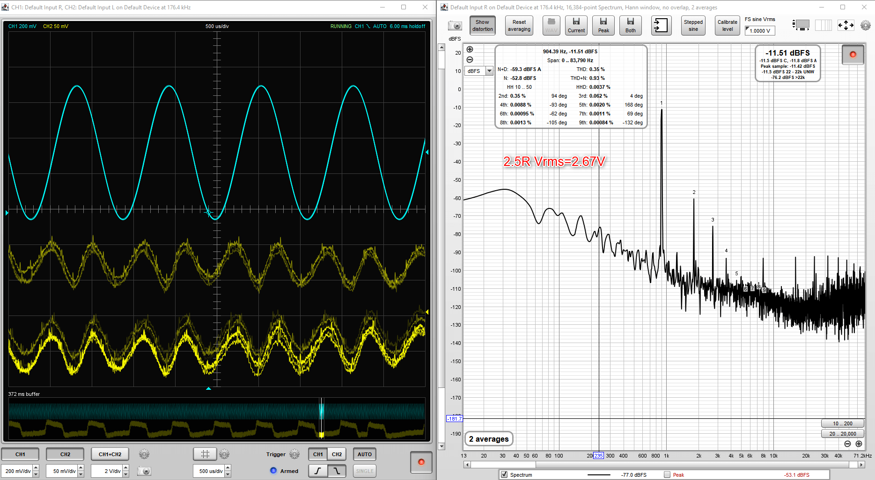Viewport: 875px width, 480px height.
Task: Click the 372 ms buffer overview strip
Action: (x=217, y=418)
